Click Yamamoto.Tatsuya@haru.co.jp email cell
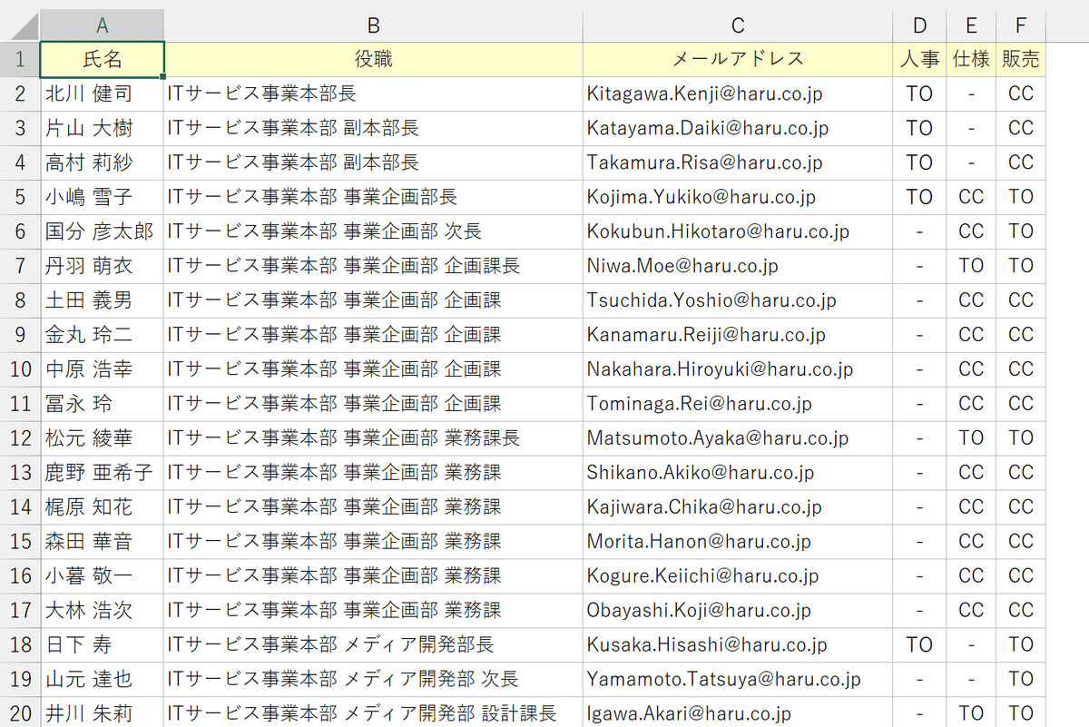The width and height of the screenshot is (1089, 727). pos(738,680)
